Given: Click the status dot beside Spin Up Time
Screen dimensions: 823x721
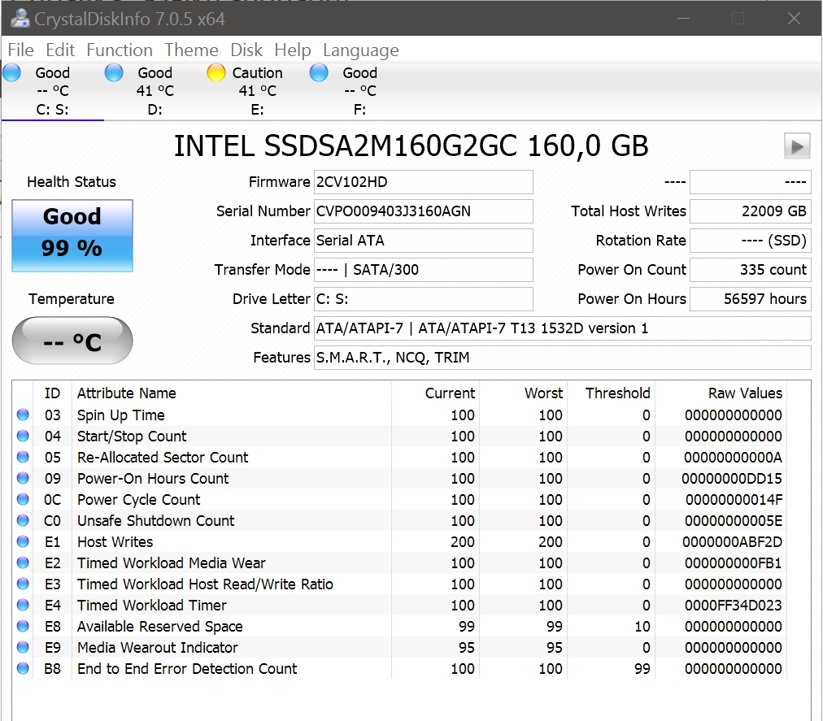Looking at the screenshot, I should click(x=23, y=415).
